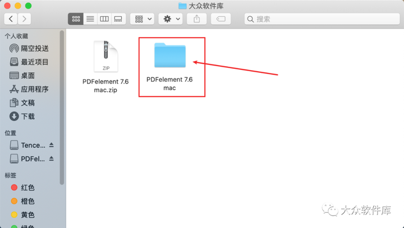Open AirDrop (隔空投送) in sidebar
Screen dimensions: 404x228
30,48
